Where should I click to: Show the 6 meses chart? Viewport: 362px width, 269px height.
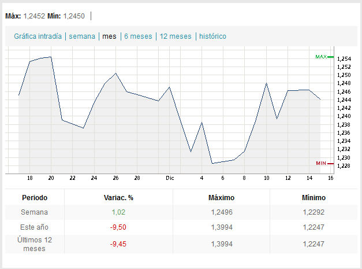(x=138, y=36)
